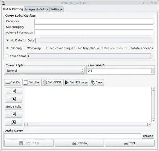
Task: Select the Wordwrap radio button
Action: (24, 48)
